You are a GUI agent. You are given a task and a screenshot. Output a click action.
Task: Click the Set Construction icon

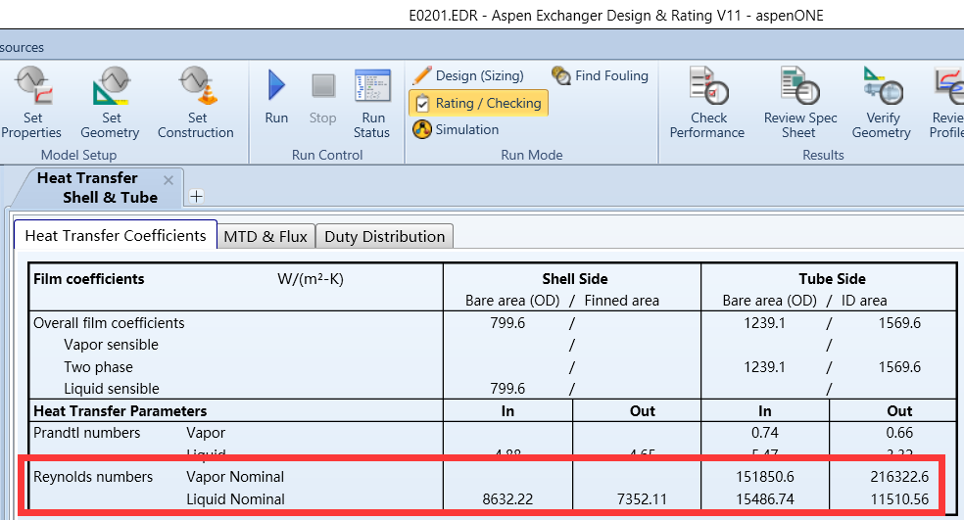pos(195,86)
